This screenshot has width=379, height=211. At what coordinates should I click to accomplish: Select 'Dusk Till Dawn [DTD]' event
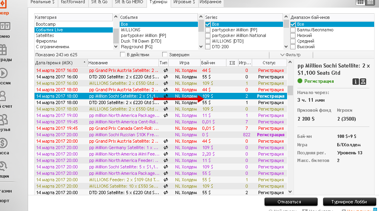[x=159, y=41]
